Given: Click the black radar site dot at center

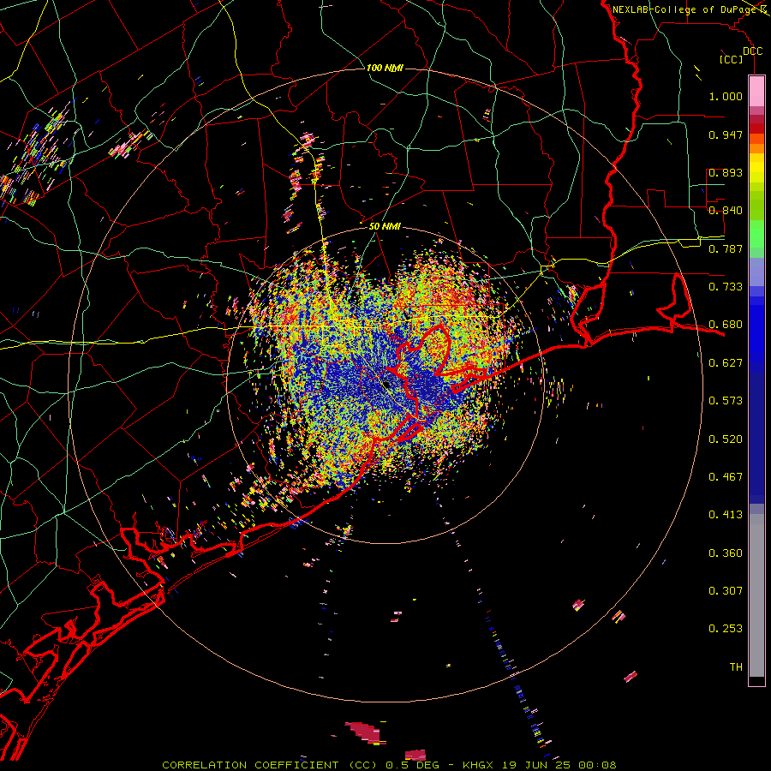Looking at the screenshot, I should [387, 383].
